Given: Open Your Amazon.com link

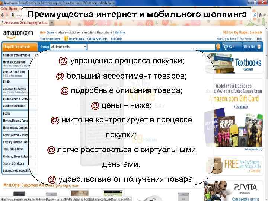Looking at the screenshot, I should [50, 39].
